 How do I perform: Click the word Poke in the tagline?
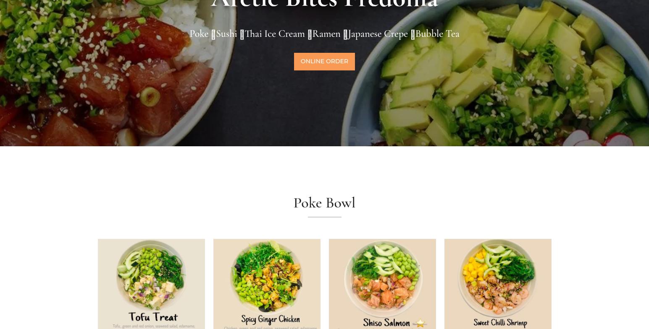click(199, 34)
